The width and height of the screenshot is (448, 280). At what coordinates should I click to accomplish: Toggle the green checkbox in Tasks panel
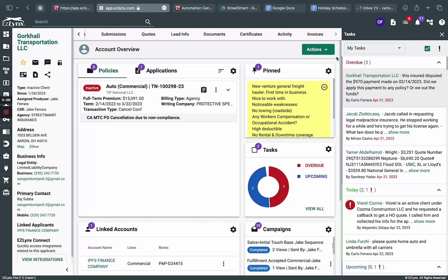427,49
